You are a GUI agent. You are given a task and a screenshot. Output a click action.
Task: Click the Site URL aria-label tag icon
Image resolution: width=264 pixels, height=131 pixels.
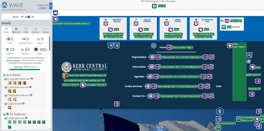[x=83, y=85]
